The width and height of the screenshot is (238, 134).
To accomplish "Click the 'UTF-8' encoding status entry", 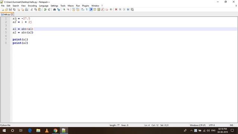I will 212,125.
